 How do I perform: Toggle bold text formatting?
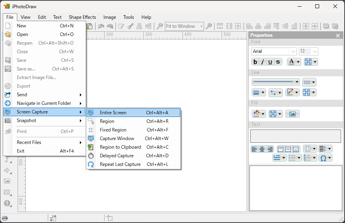click(x=255, y=62)
